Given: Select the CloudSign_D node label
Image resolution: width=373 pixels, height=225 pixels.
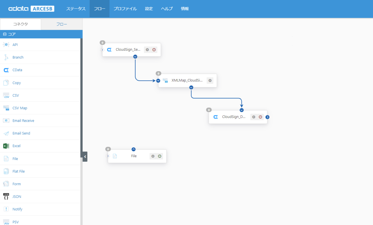Looking at the screenshot, I should click(234, 117).
